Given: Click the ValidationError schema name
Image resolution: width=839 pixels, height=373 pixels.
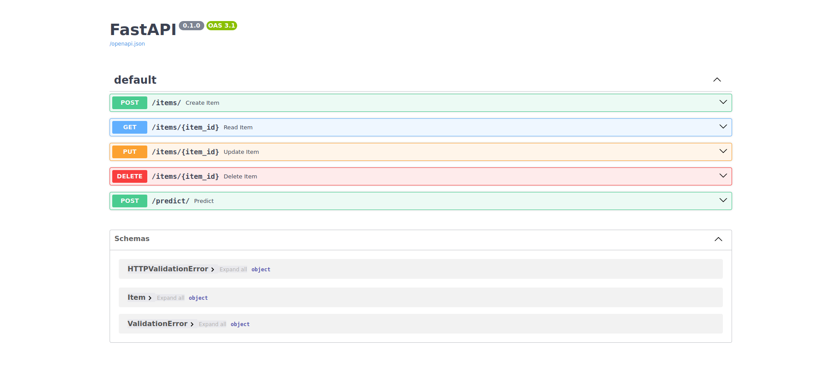Looking at the screenshot, I should (x=157, y=324).
